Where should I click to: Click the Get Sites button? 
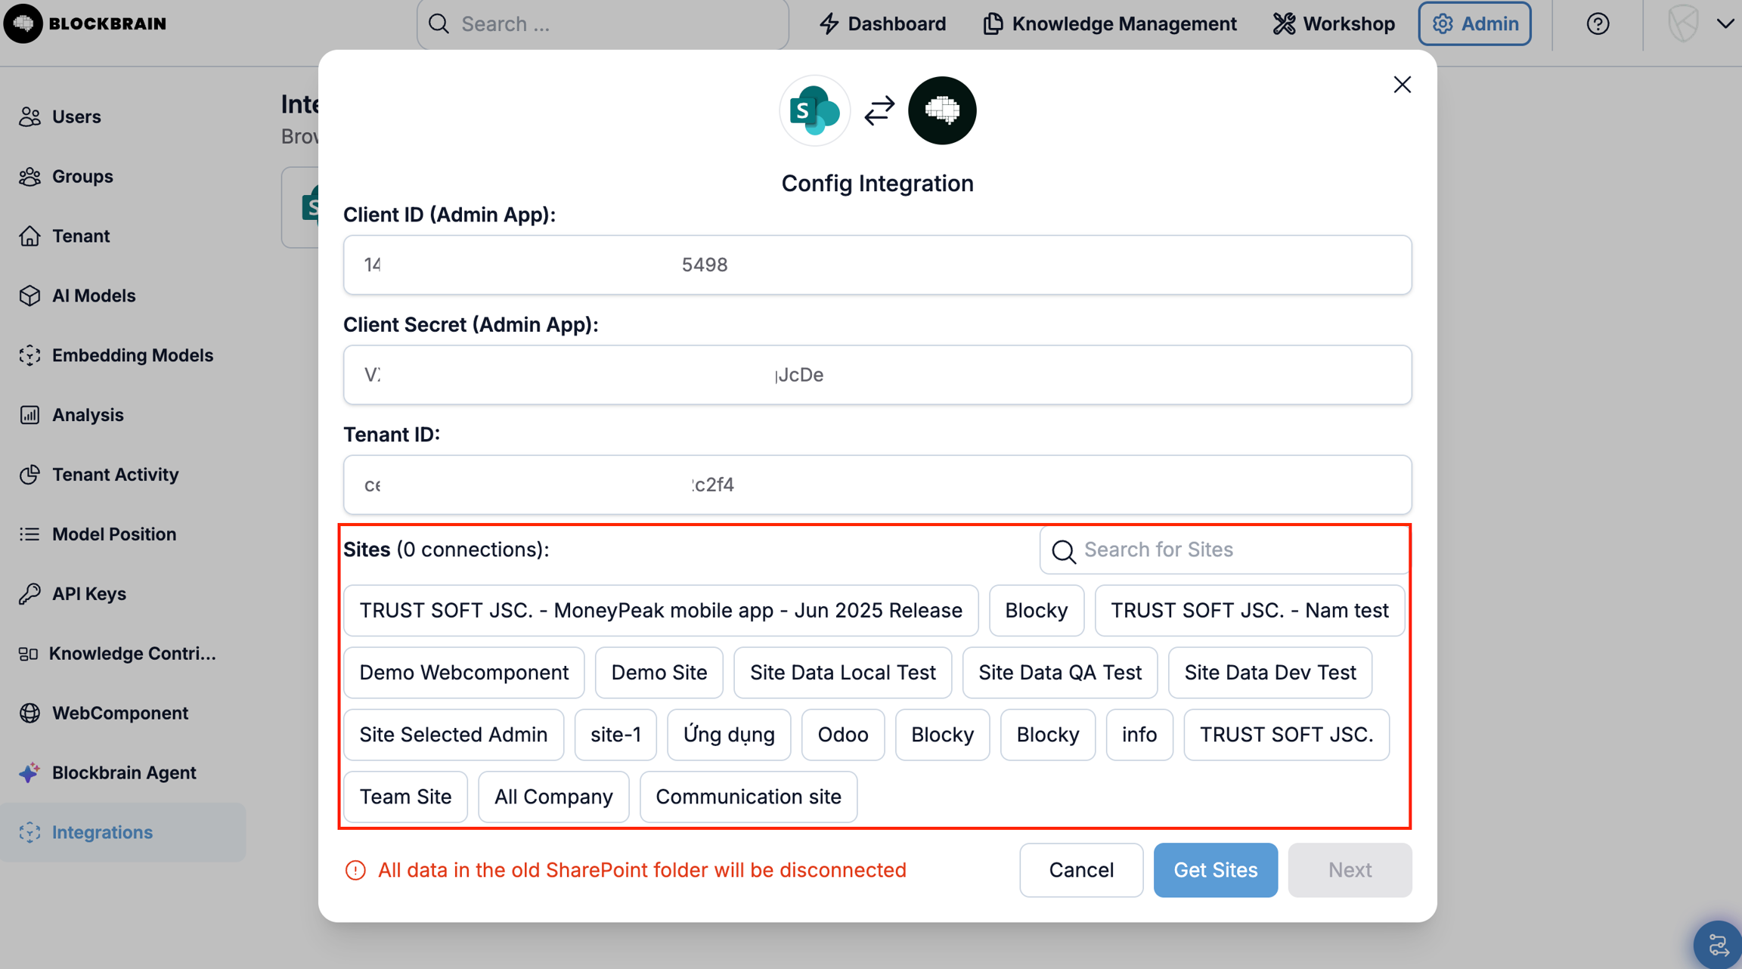click(x=1216, y=871)
